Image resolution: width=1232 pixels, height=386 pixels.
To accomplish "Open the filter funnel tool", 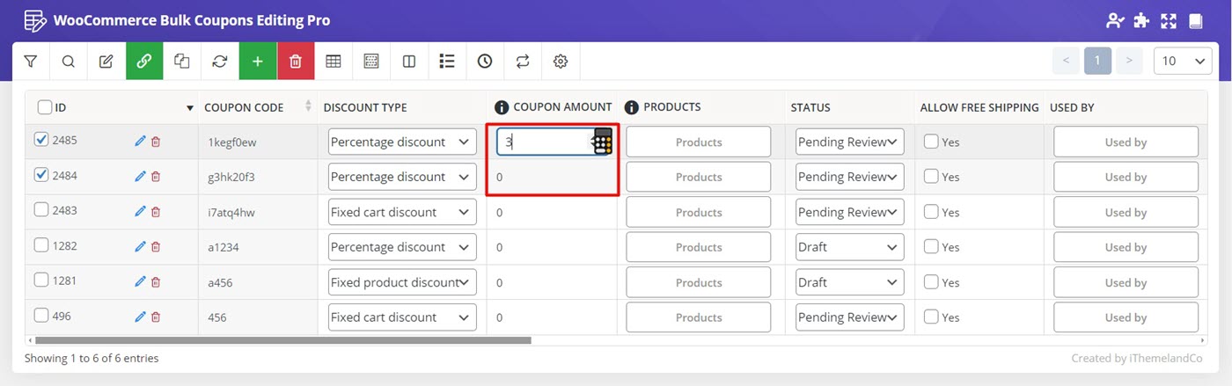I will click(31, 62).
